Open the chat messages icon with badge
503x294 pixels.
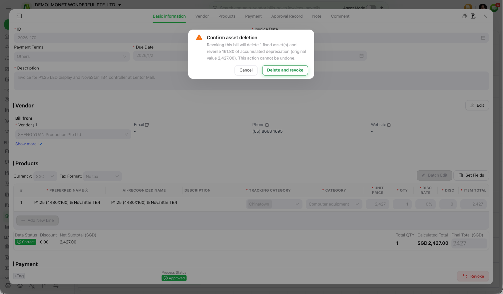pos(494,8)
